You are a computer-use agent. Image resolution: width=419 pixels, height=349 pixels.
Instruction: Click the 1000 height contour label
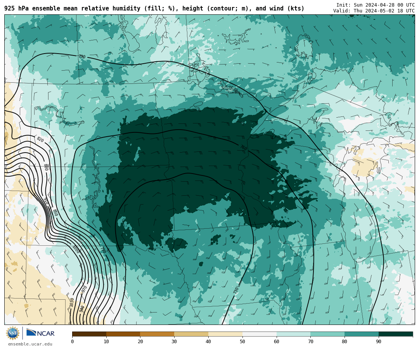[76, 250]
